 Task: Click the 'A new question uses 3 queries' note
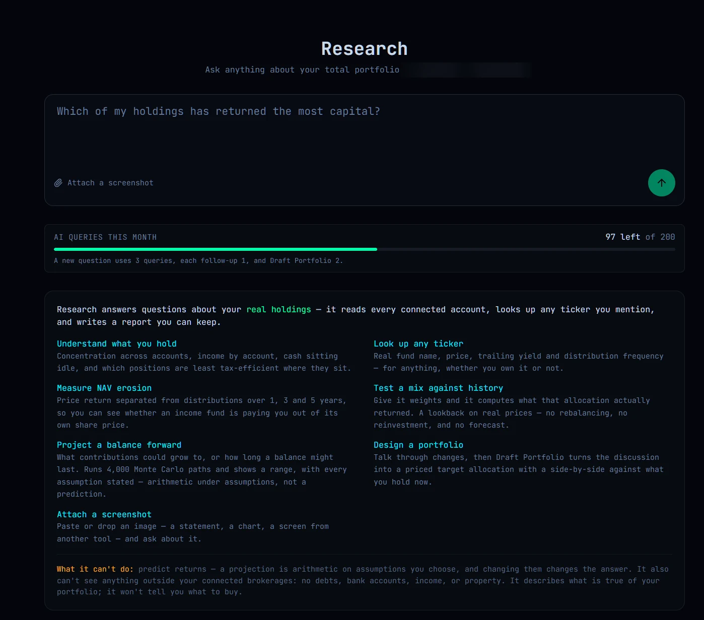coord(198,260)
